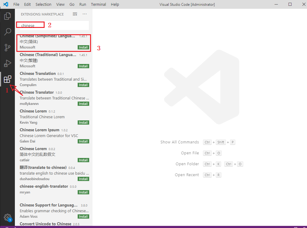
Task: Open the Terminal menu
Action: 99,4
